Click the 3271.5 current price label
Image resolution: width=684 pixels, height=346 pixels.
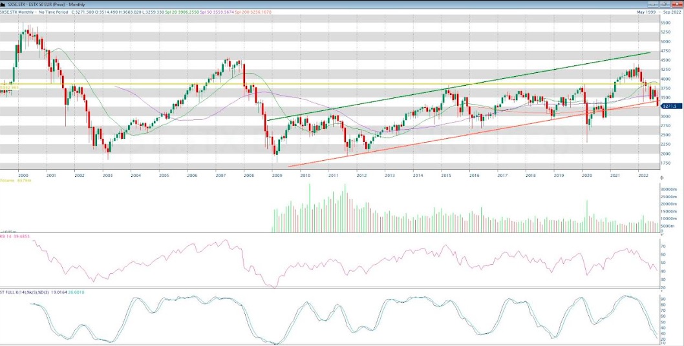click(x=670, y=106)
